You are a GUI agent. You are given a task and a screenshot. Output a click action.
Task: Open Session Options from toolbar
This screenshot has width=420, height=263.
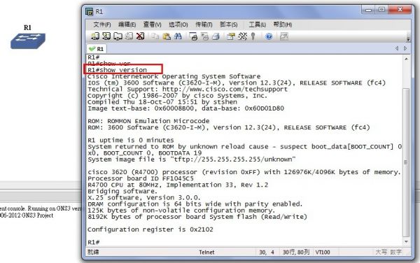tap(230, 36)
